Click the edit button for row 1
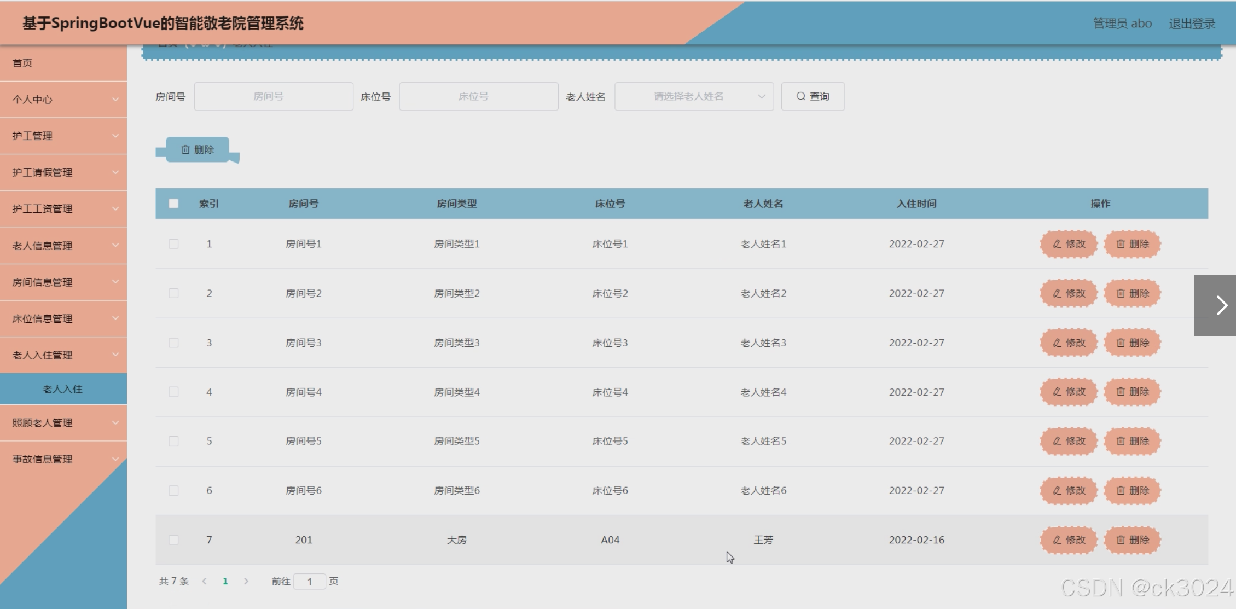The image size is (1236, 609). point(1068,244)
